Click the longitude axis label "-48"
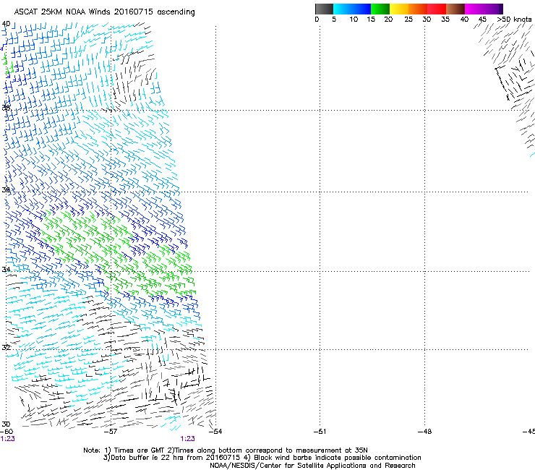Viewport: 535px width, 470px height. click(x=424, y=432)
